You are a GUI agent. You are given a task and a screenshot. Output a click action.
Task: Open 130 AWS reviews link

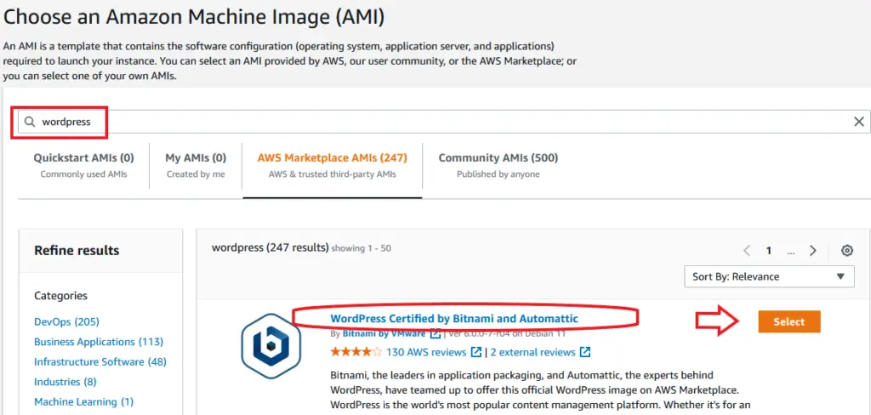[426, 352]
